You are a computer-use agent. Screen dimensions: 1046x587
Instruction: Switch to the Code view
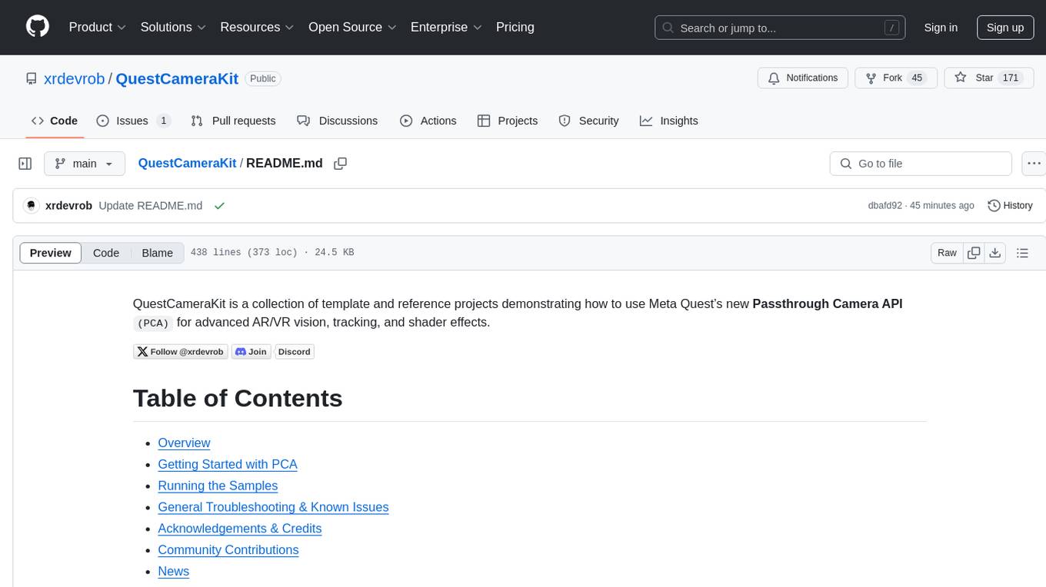pyautogui.click(x=106, y=253)
